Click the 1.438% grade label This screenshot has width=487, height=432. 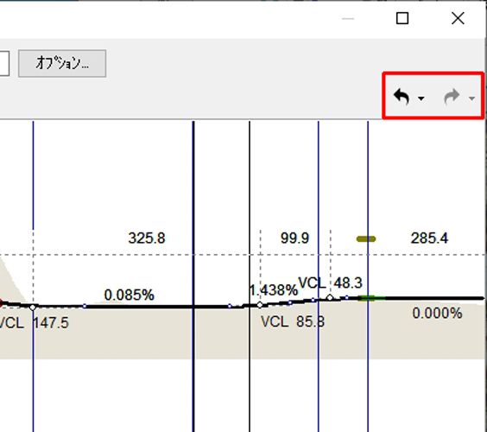(x=274, y=290)
